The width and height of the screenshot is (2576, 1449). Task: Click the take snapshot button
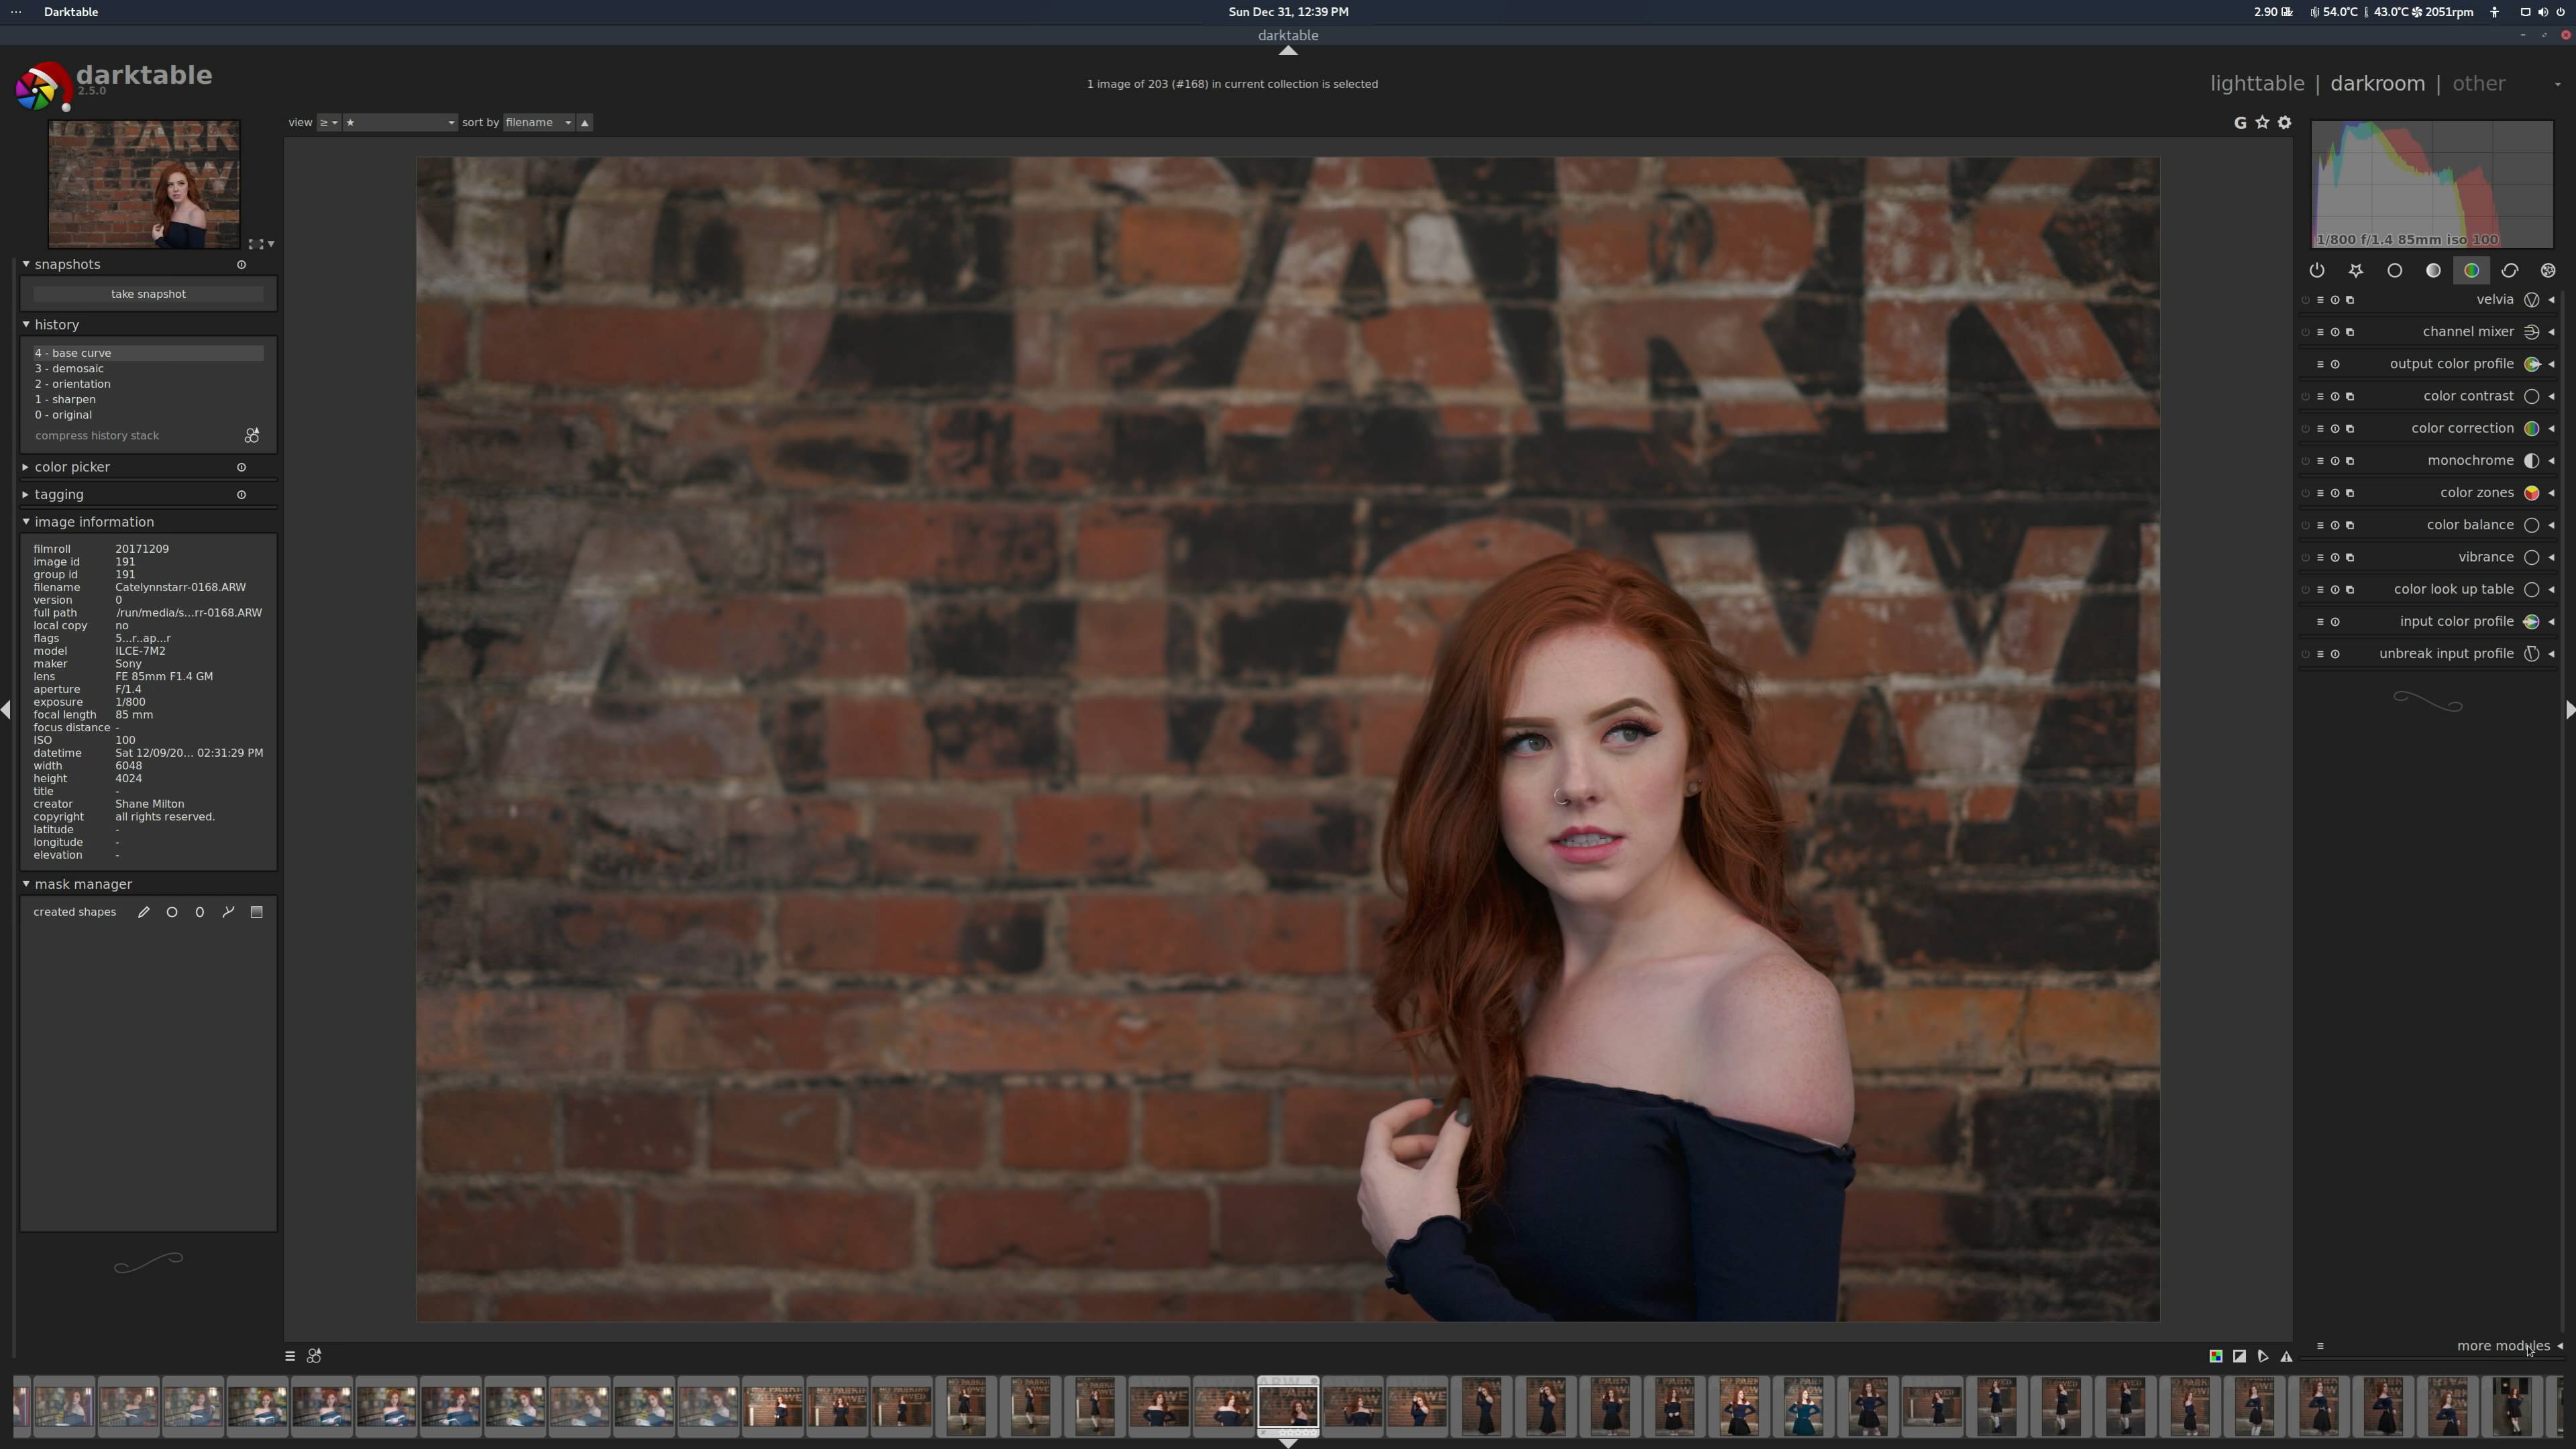pos(148,294)
